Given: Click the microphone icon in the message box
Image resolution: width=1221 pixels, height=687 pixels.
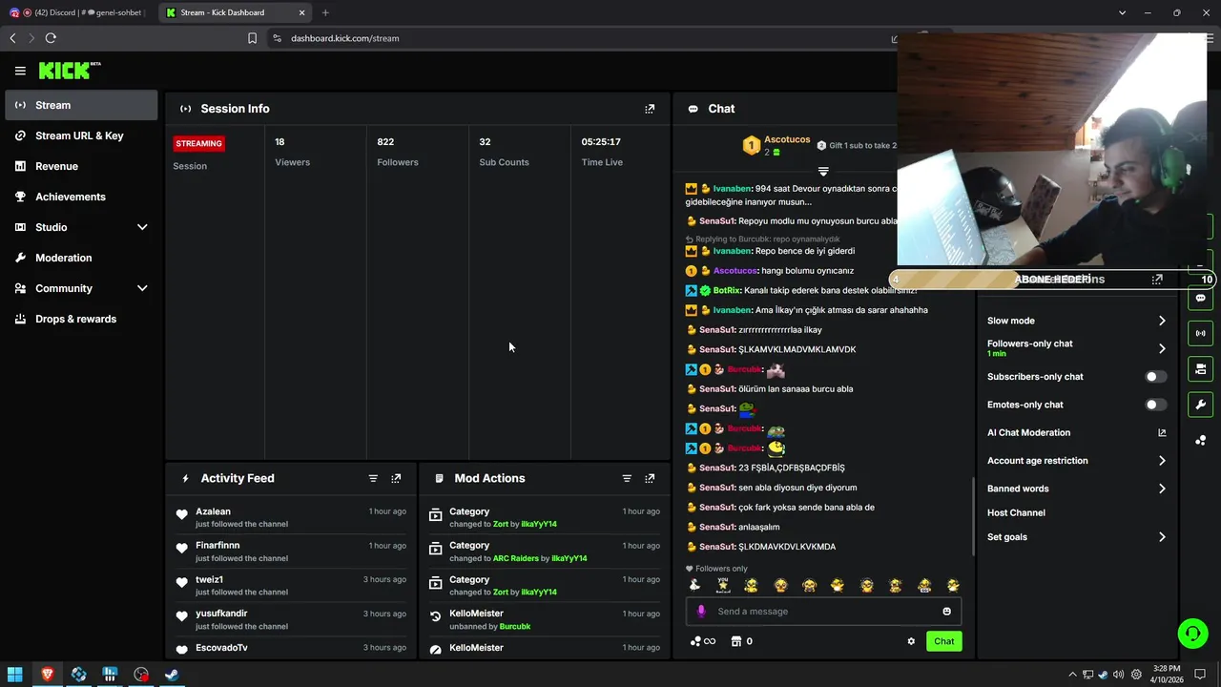Looking at the screenshot, I should coord(701,612).
